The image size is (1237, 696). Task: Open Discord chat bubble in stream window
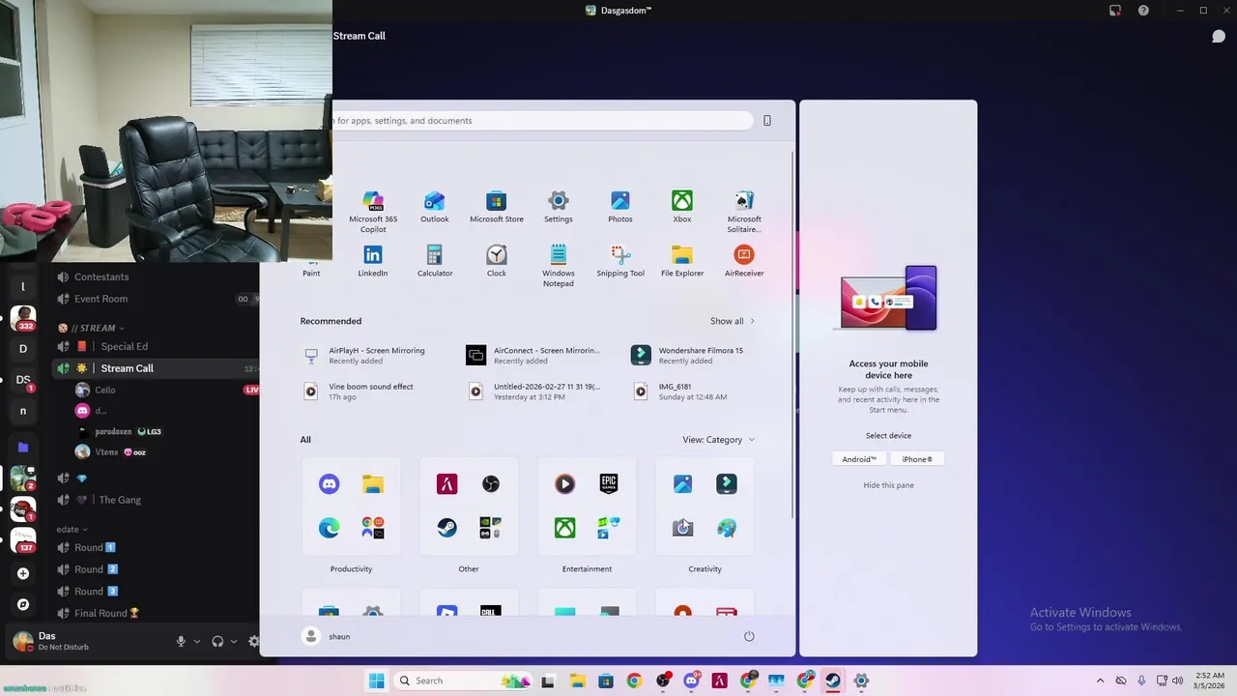(x=1219, y=36)
